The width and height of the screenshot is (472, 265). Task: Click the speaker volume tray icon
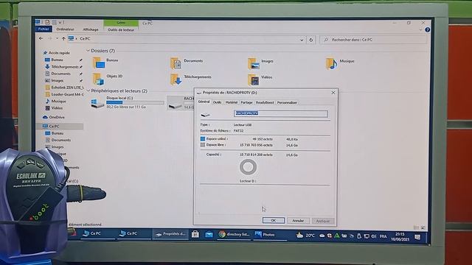374,236
